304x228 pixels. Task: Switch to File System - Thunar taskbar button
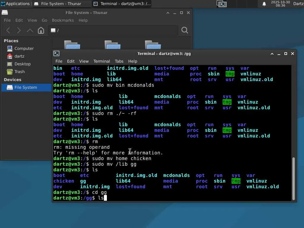[61, 4]
